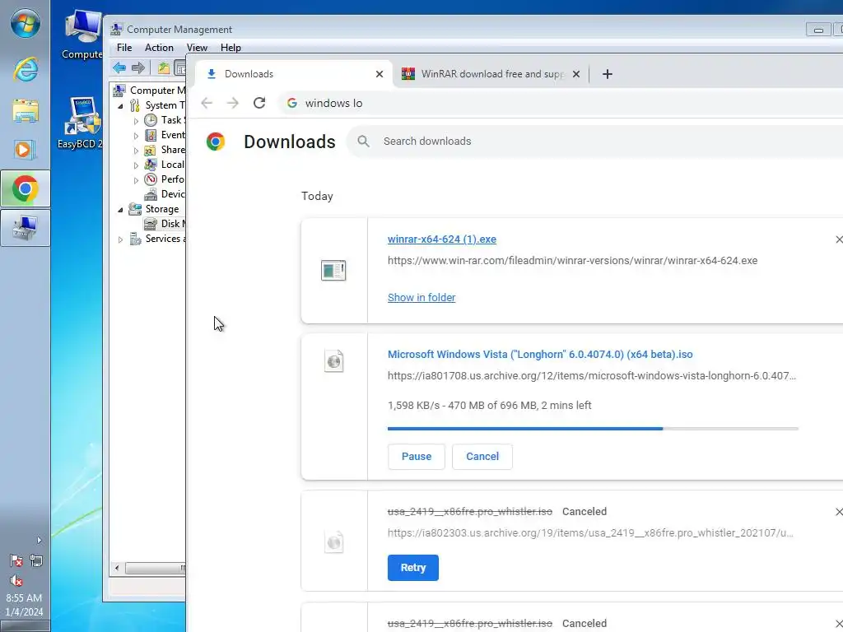Click the Chrome logo beside Downloads heading
The width and height of the screenshot is (843, 632).
click(x=216, y=142)
